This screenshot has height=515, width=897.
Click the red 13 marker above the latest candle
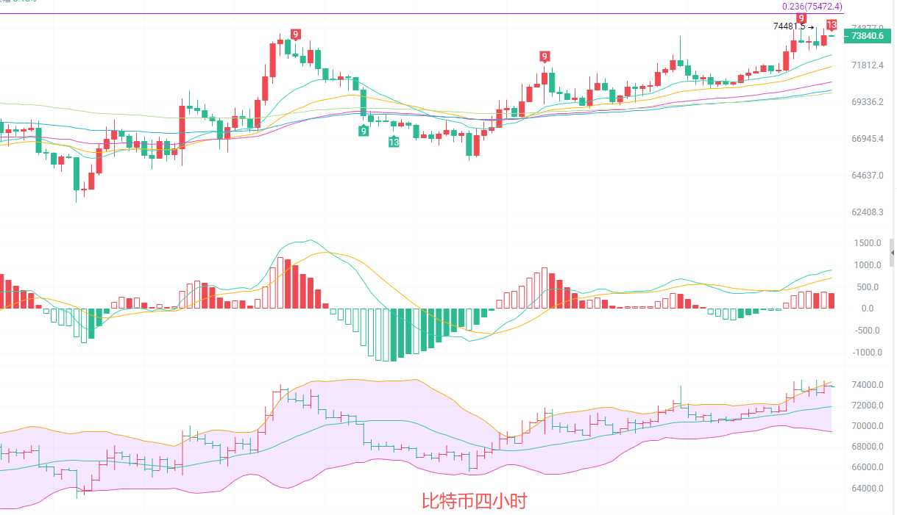832,25
